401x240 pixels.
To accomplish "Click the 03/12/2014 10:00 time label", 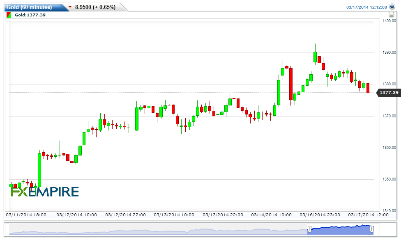I will [77, 215].
